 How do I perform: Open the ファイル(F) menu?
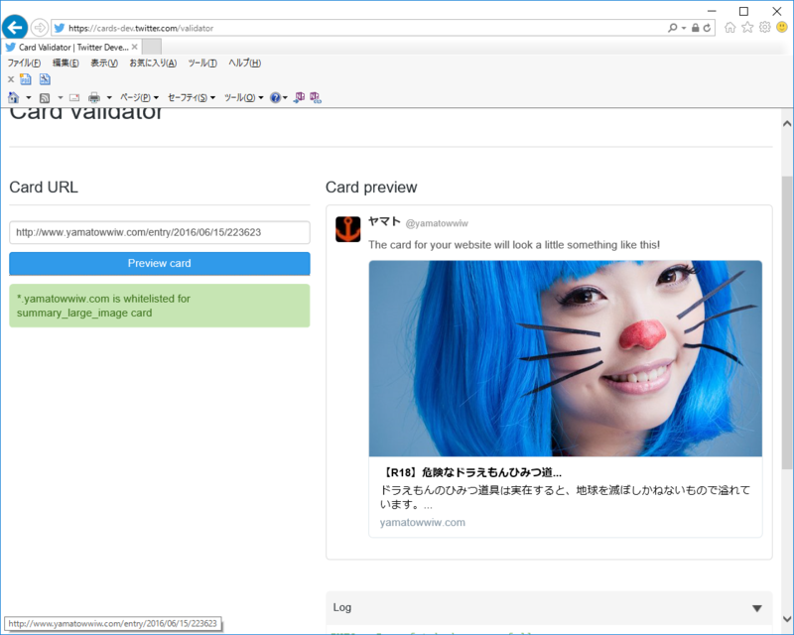pyautogui.click(x=24, y=63)
